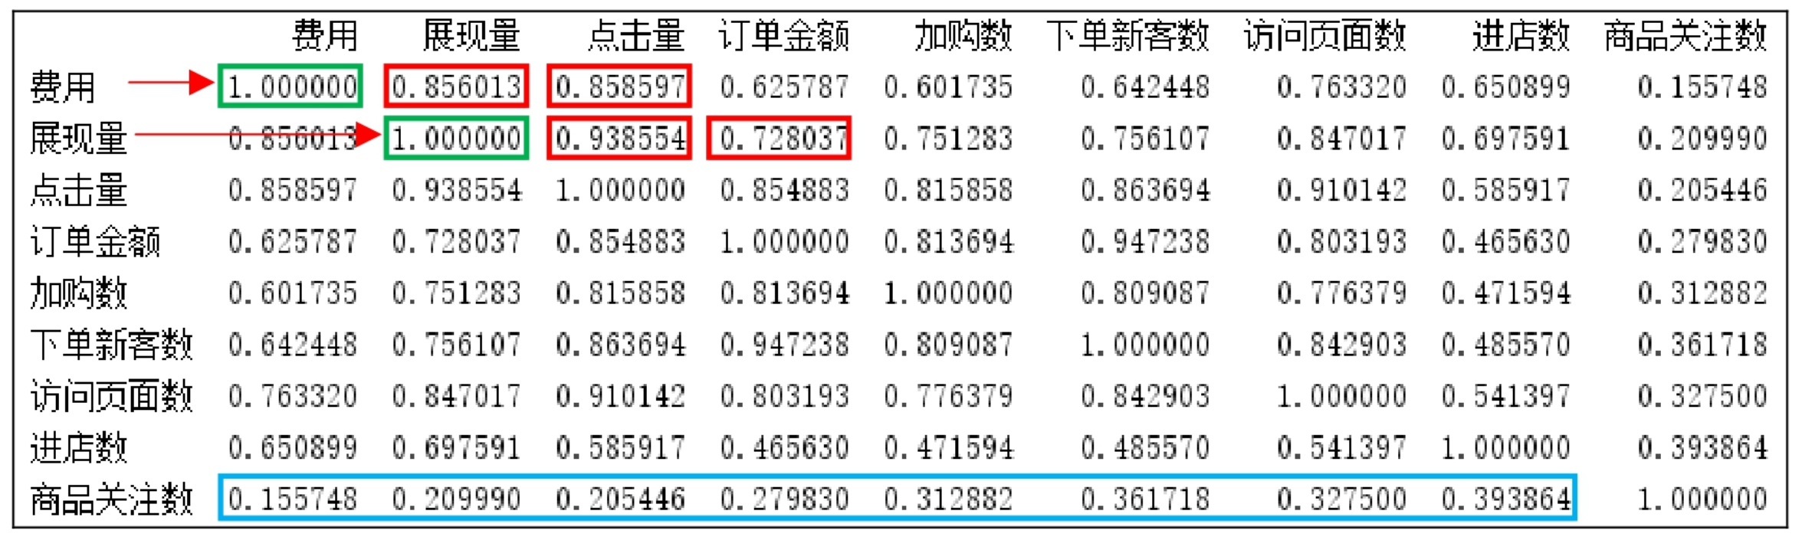Select the 订单金额 column header
The height and width of the screenshot is (537, 1802).
tap(783, 35)
